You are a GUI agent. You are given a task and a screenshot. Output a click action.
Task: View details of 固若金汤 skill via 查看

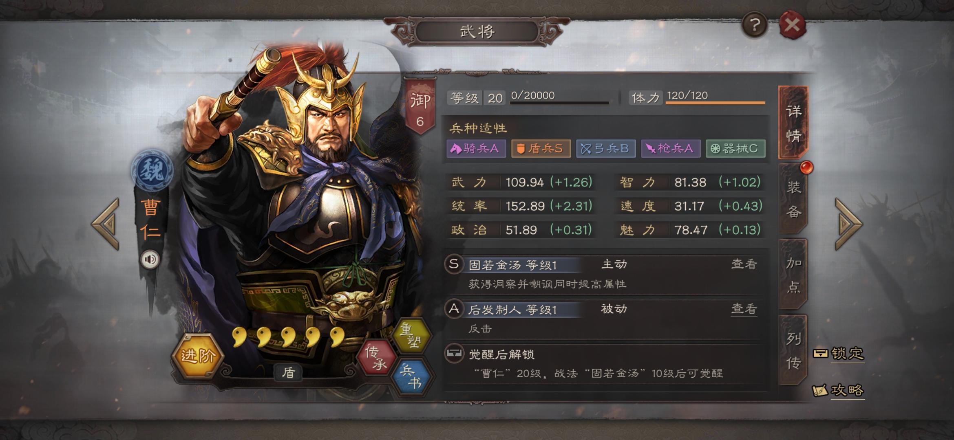(x=744, y=264)
